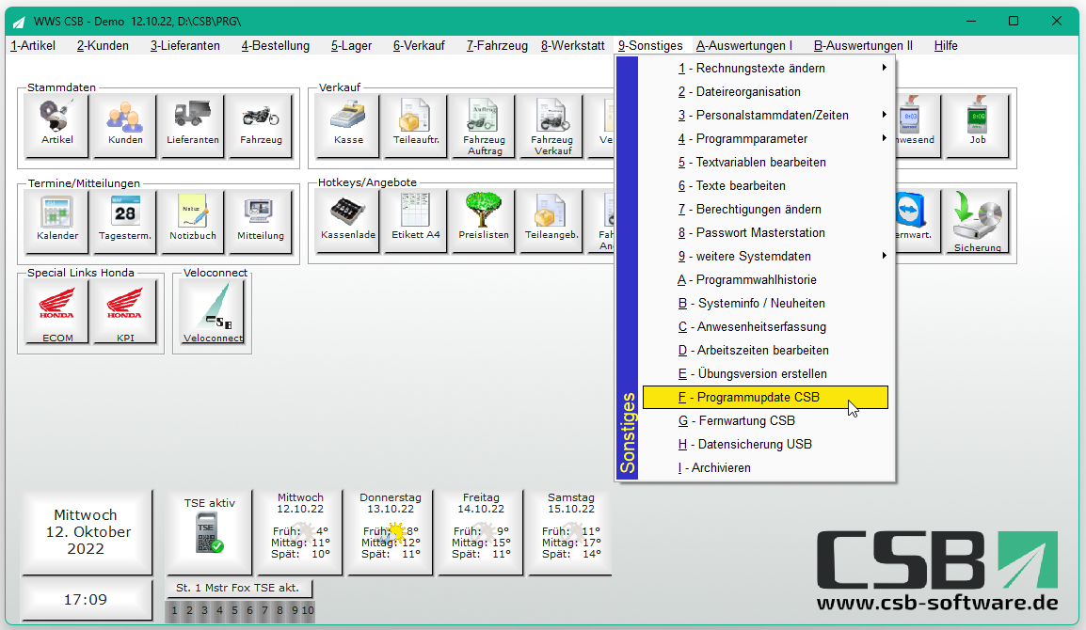Image resolution: width=1086 pixels, height=630 pixels.
Task: Open the Preislisten tree icon
Action: point(484,221)
